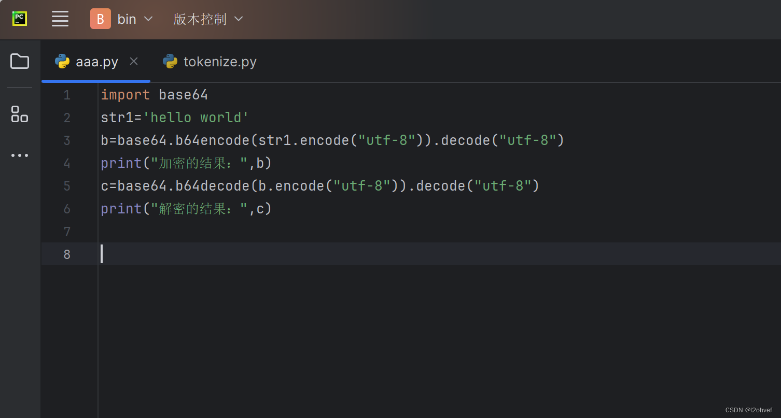Click line number 8 in the gutter
Viewport: 781px width, 418px height.
(66, 254)
